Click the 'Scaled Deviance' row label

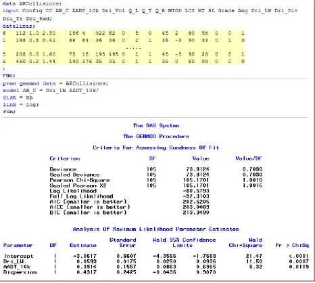74,175
